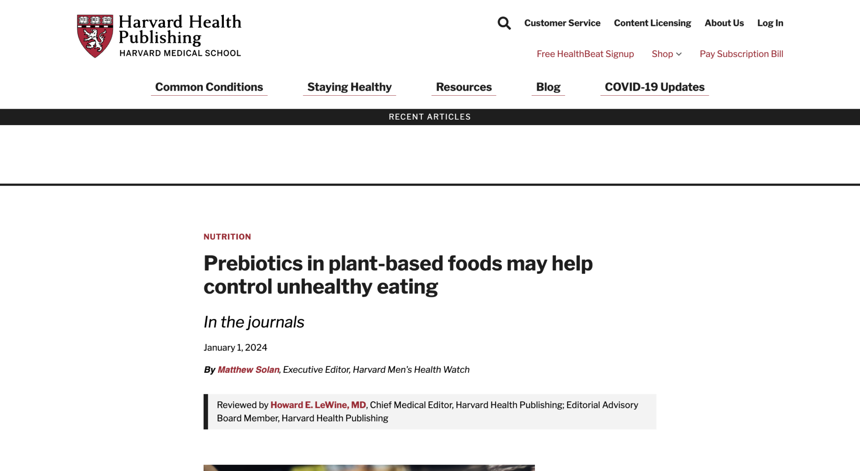The height and width of the screenshot is (471, 860).
Task: Click the article's featured image
Action: point(369,468)
